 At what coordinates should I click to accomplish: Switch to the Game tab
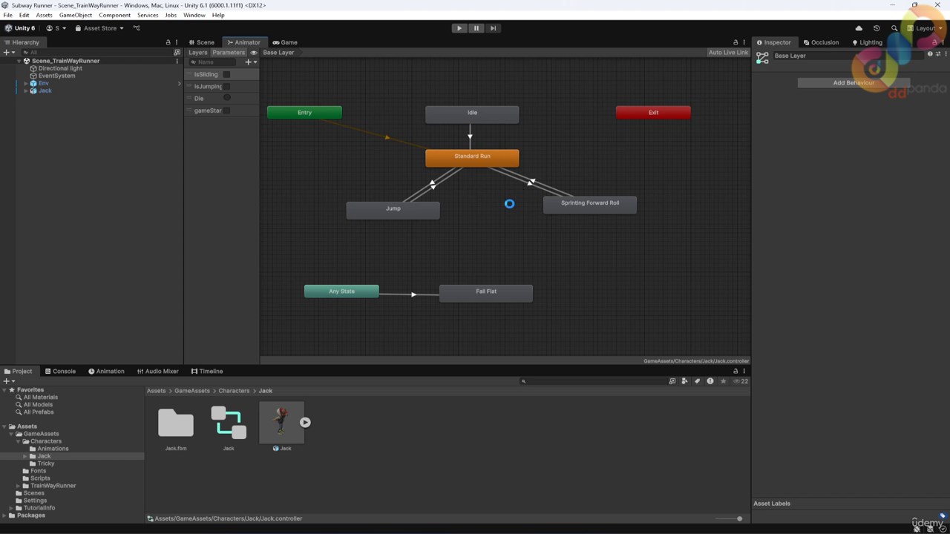click(285, 42)
